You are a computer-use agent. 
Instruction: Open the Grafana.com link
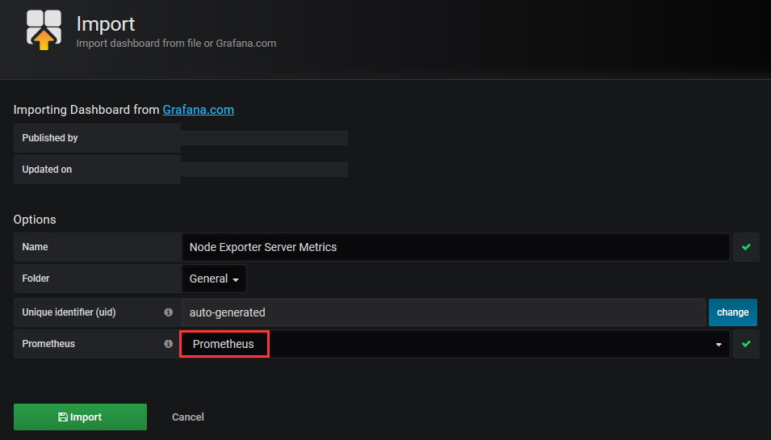pyautogui.click(x=198, y=110)
